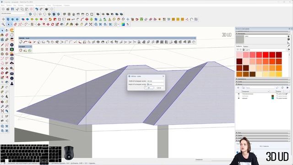Click the Search magnifier at the toolbar's left end
Image resolution: width=293 pixels, height=165 pixels.
click(x=3, y=24)
